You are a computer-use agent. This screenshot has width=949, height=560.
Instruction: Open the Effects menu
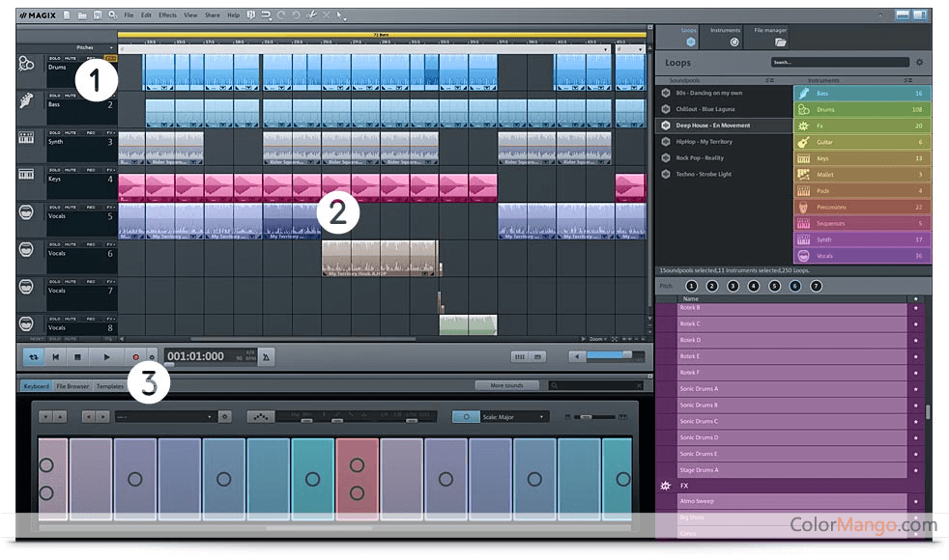(x=167, y=15)
